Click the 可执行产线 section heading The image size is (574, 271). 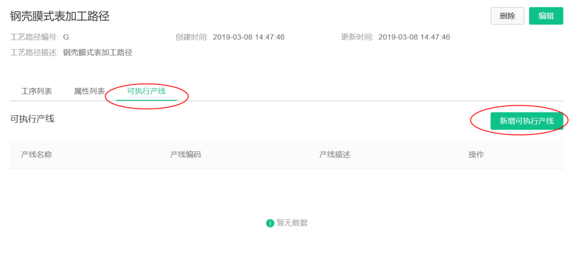point(33,119)
